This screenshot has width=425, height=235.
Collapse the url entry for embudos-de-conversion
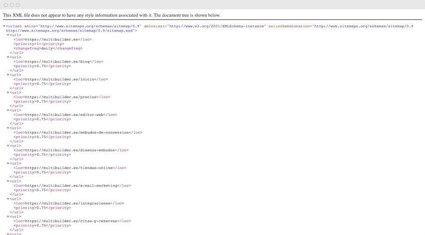(8, 128)
